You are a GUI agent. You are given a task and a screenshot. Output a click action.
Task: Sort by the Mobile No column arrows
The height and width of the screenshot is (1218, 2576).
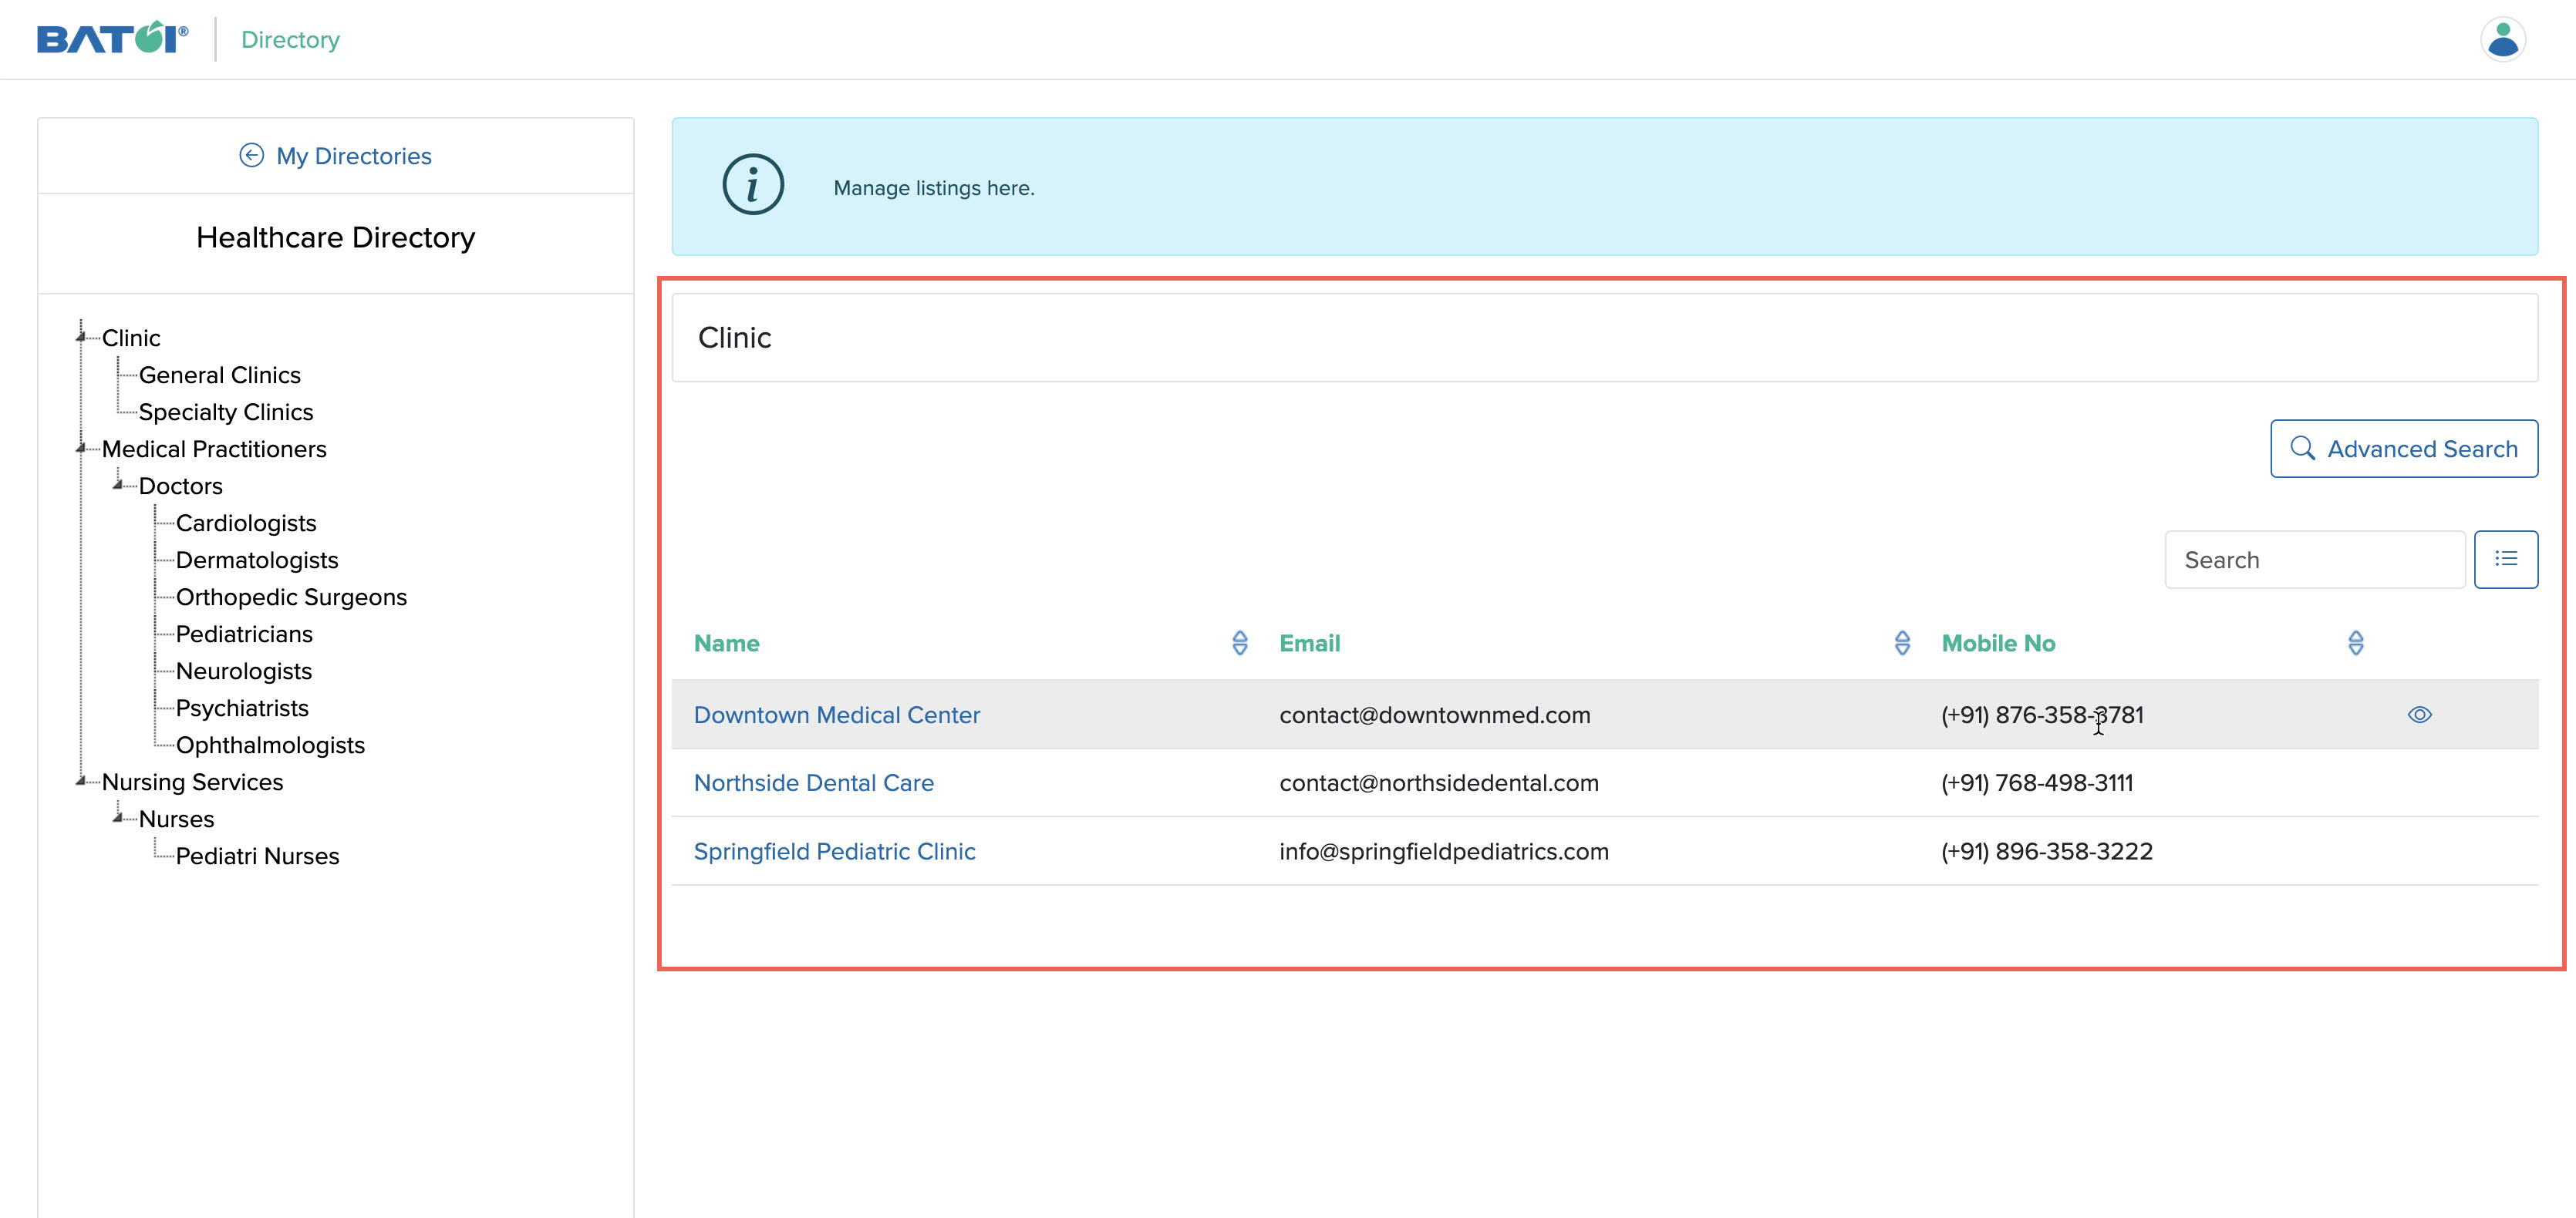[x=2355, y=642]
